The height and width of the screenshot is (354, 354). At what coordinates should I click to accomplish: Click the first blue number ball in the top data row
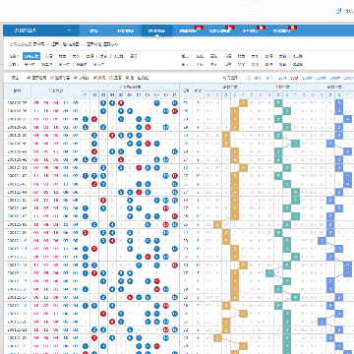(x=103, y=103)
